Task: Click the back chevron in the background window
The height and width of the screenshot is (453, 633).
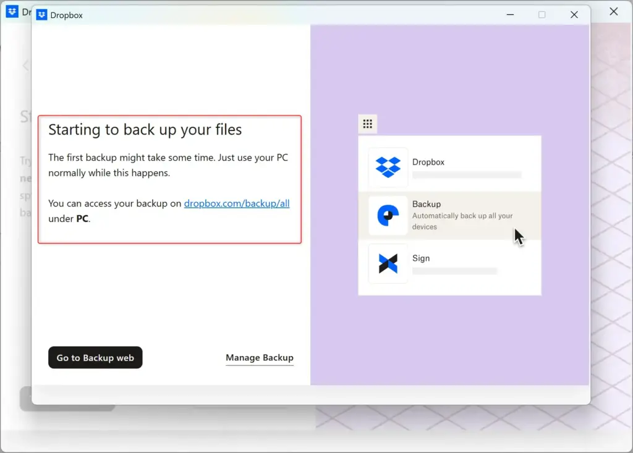Action: tap(26, 66)
